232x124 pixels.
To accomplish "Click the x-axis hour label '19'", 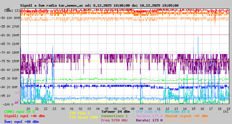I will click(228, 109).
